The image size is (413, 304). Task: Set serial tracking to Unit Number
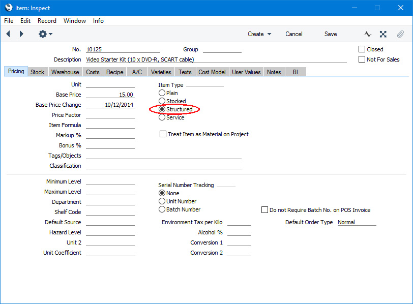click(162, 201)
